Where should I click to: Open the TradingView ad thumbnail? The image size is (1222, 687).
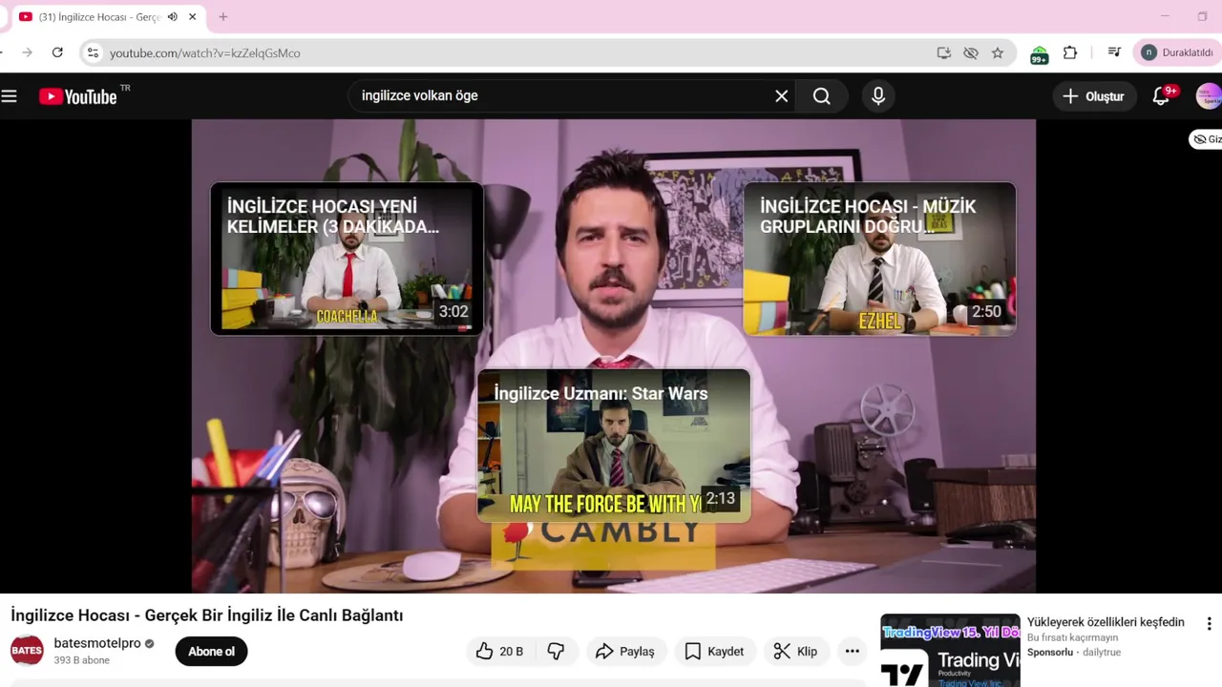[x=950, y=651]
